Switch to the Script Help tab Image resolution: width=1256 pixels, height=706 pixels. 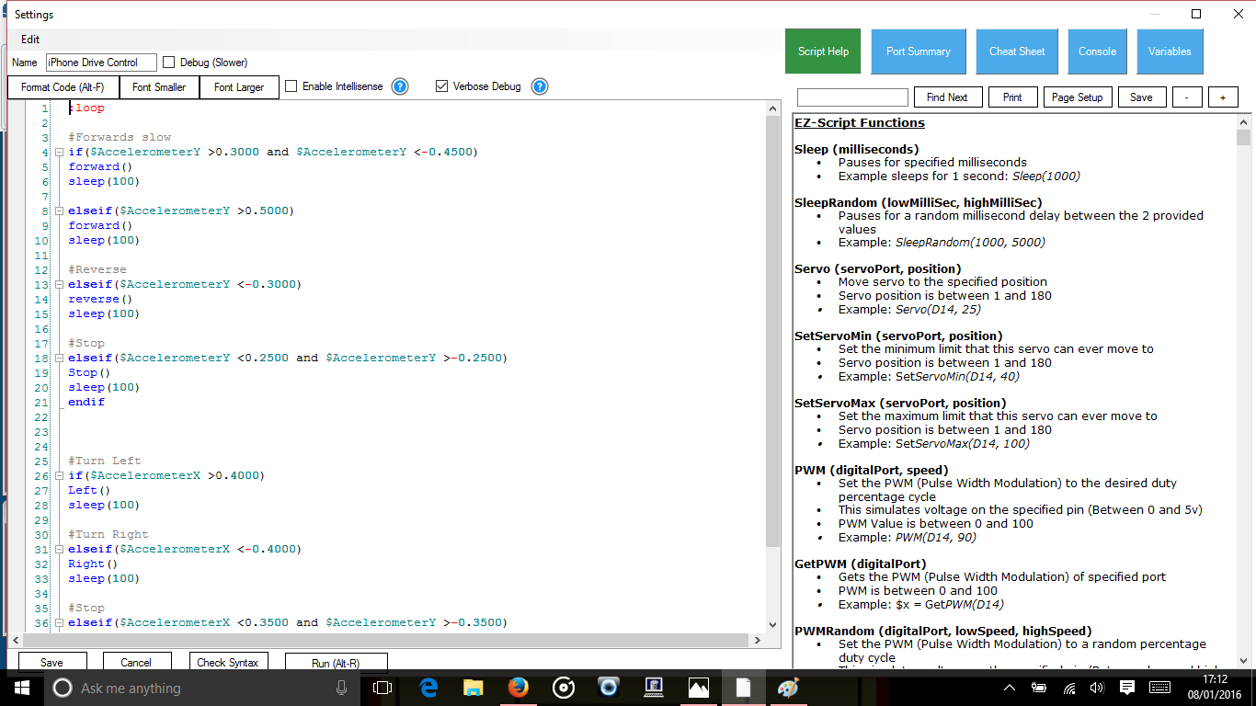pos(823,51)
